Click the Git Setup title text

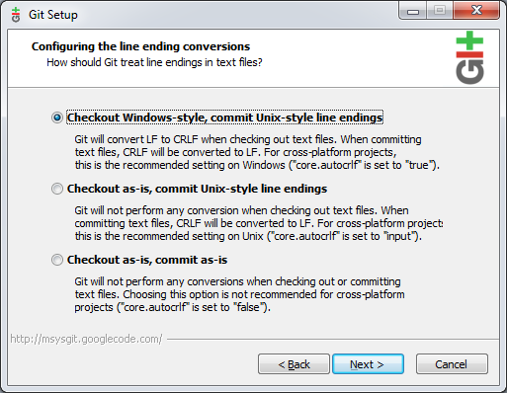pyautogui.click(x=53, y=15)
